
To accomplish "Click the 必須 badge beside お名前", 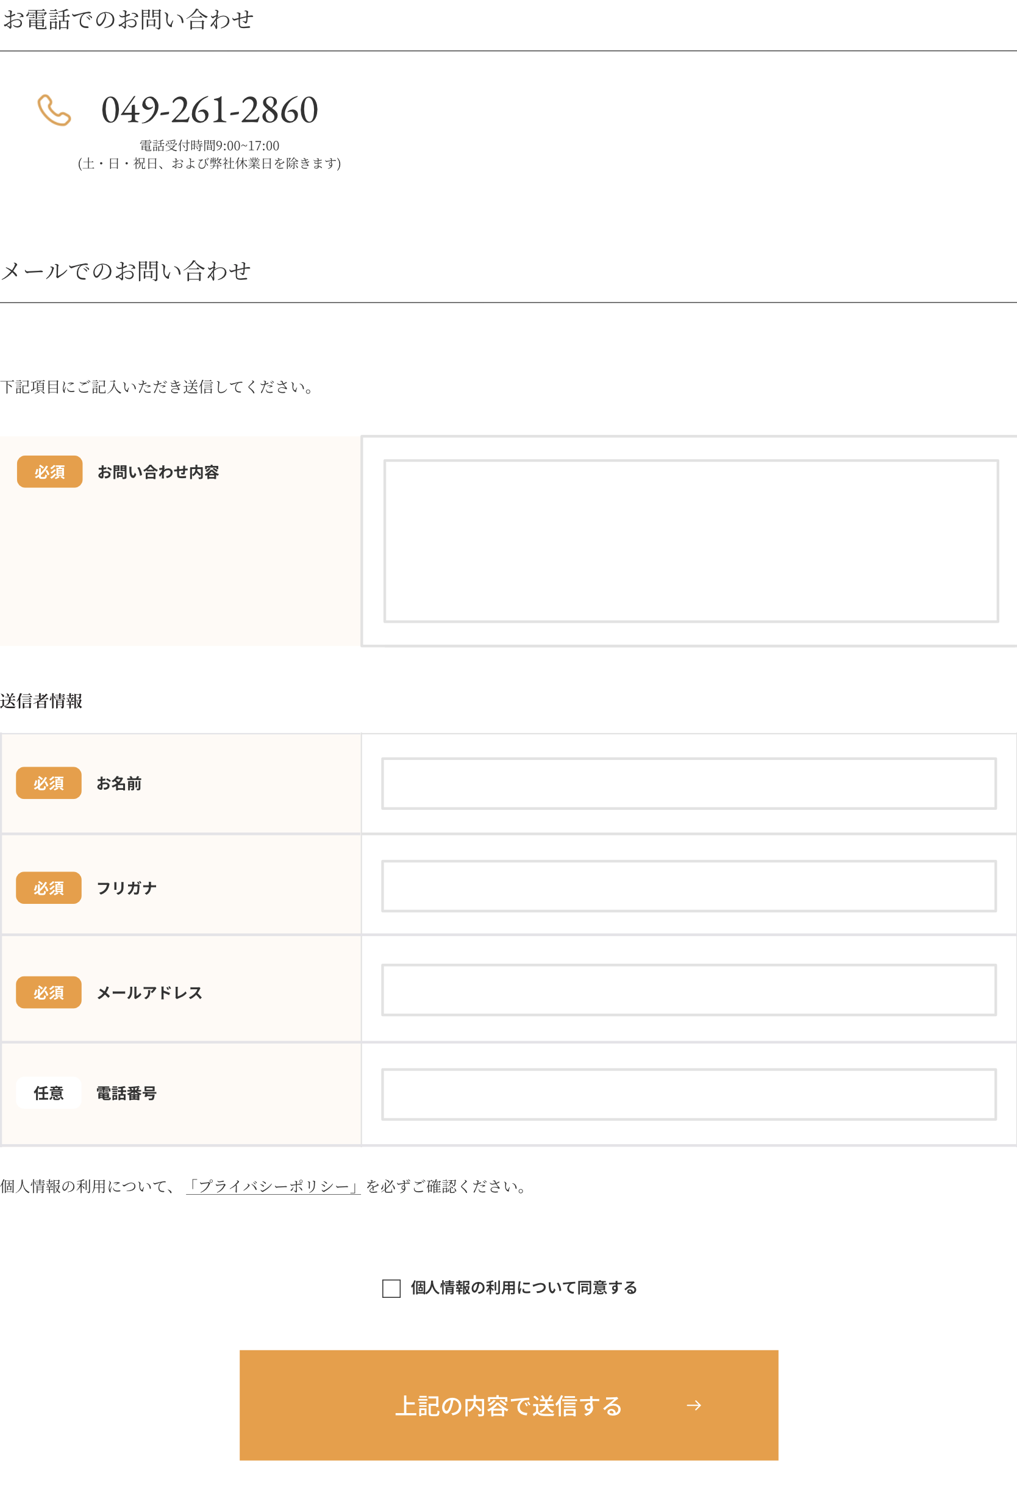I will pyautogui.click(x=49, y=783).
